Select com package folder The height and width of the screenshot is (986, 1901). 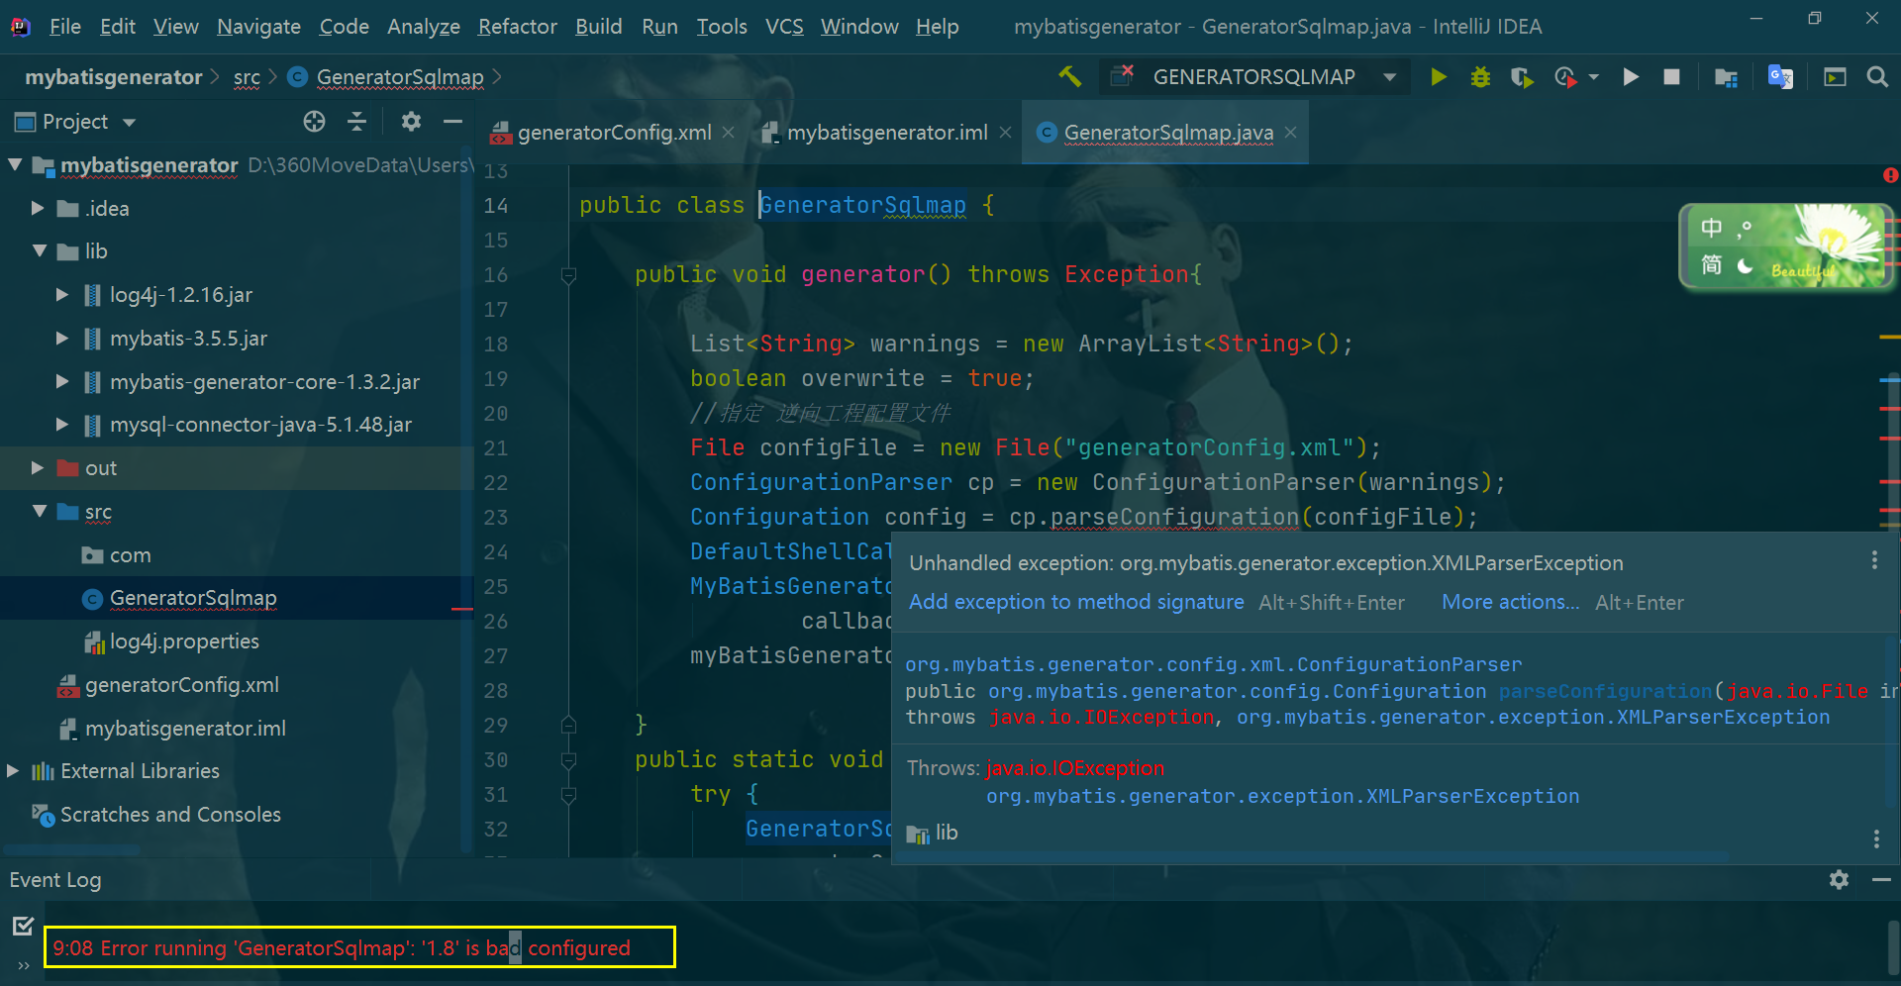tap(130, 555)
